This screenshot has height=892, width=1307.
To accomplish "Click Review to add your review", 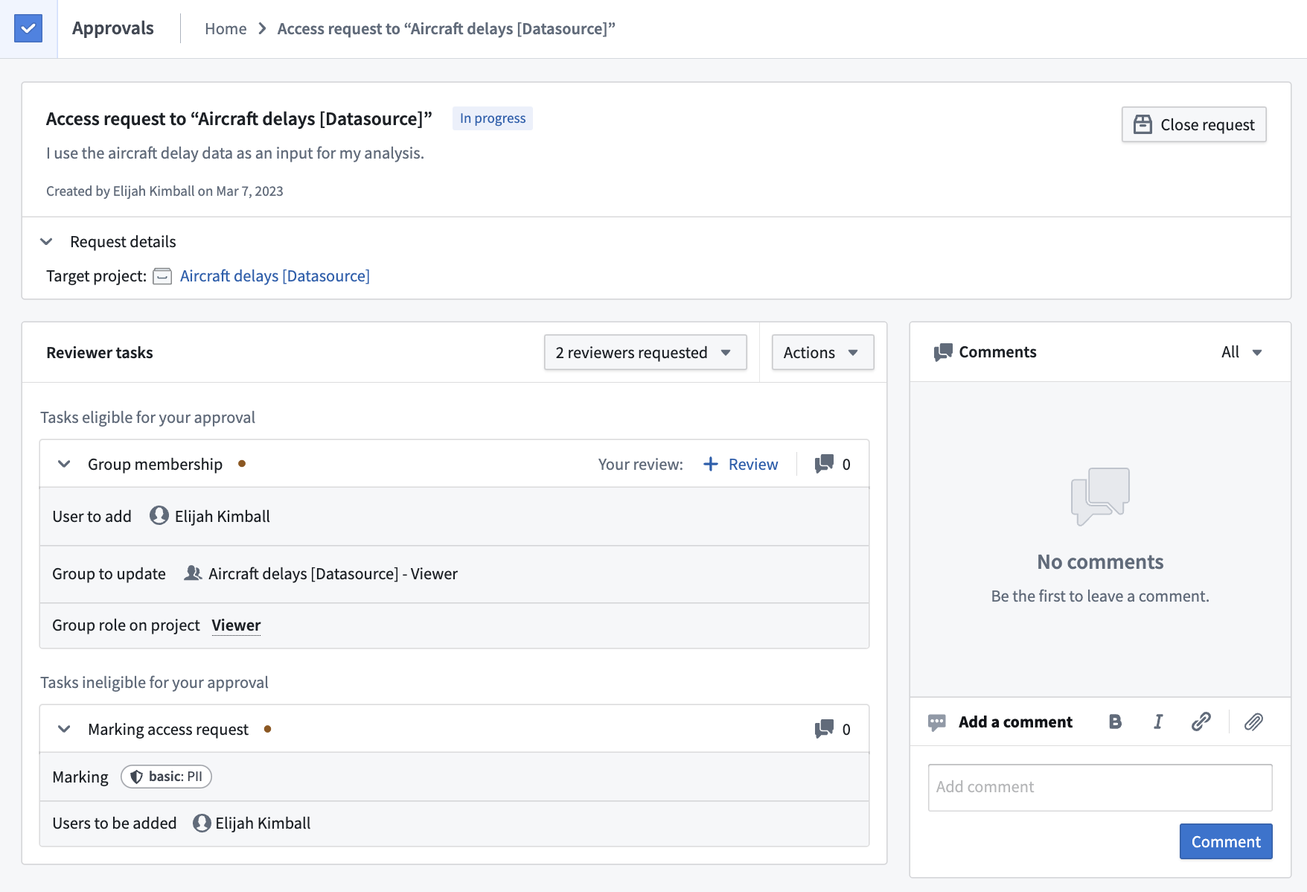I will [741, 464].
